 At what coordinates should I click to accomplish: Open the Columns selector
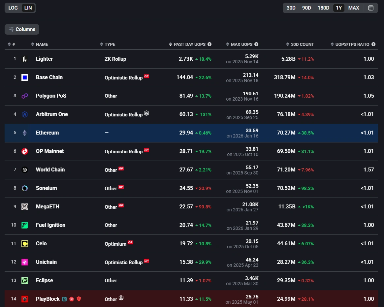click(22, 29)
